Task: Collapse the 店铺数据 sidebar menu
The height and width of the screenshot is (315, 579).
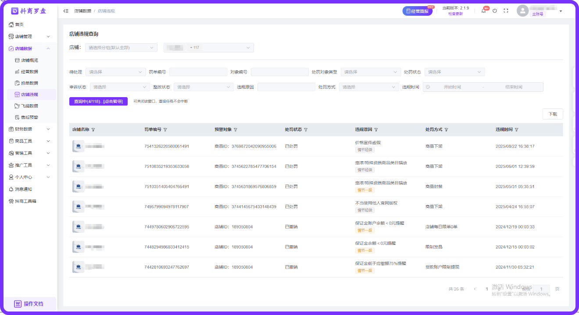Action: point(29,49)
